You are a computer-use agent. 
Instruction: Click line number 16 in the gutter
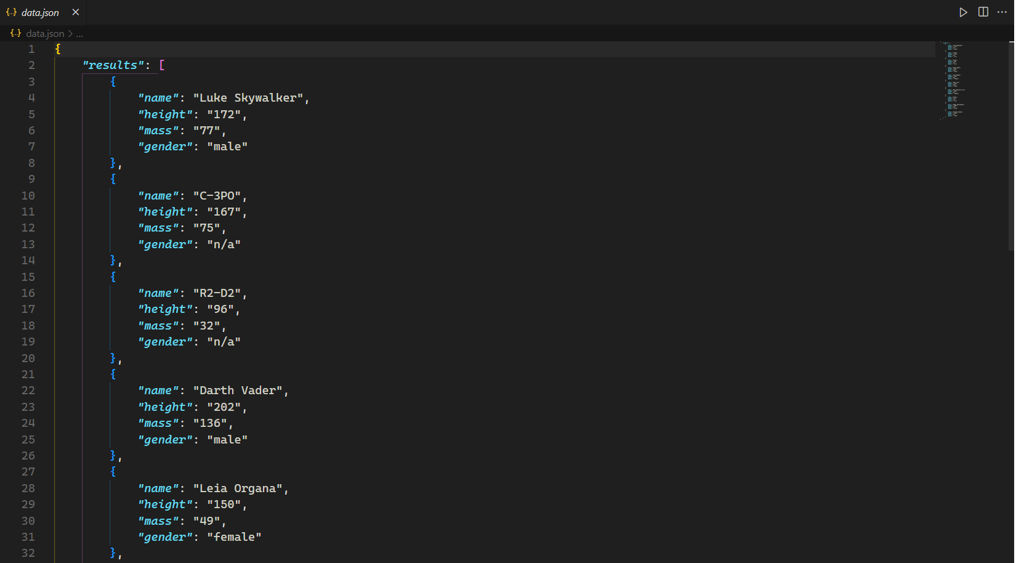coord(28,293)
